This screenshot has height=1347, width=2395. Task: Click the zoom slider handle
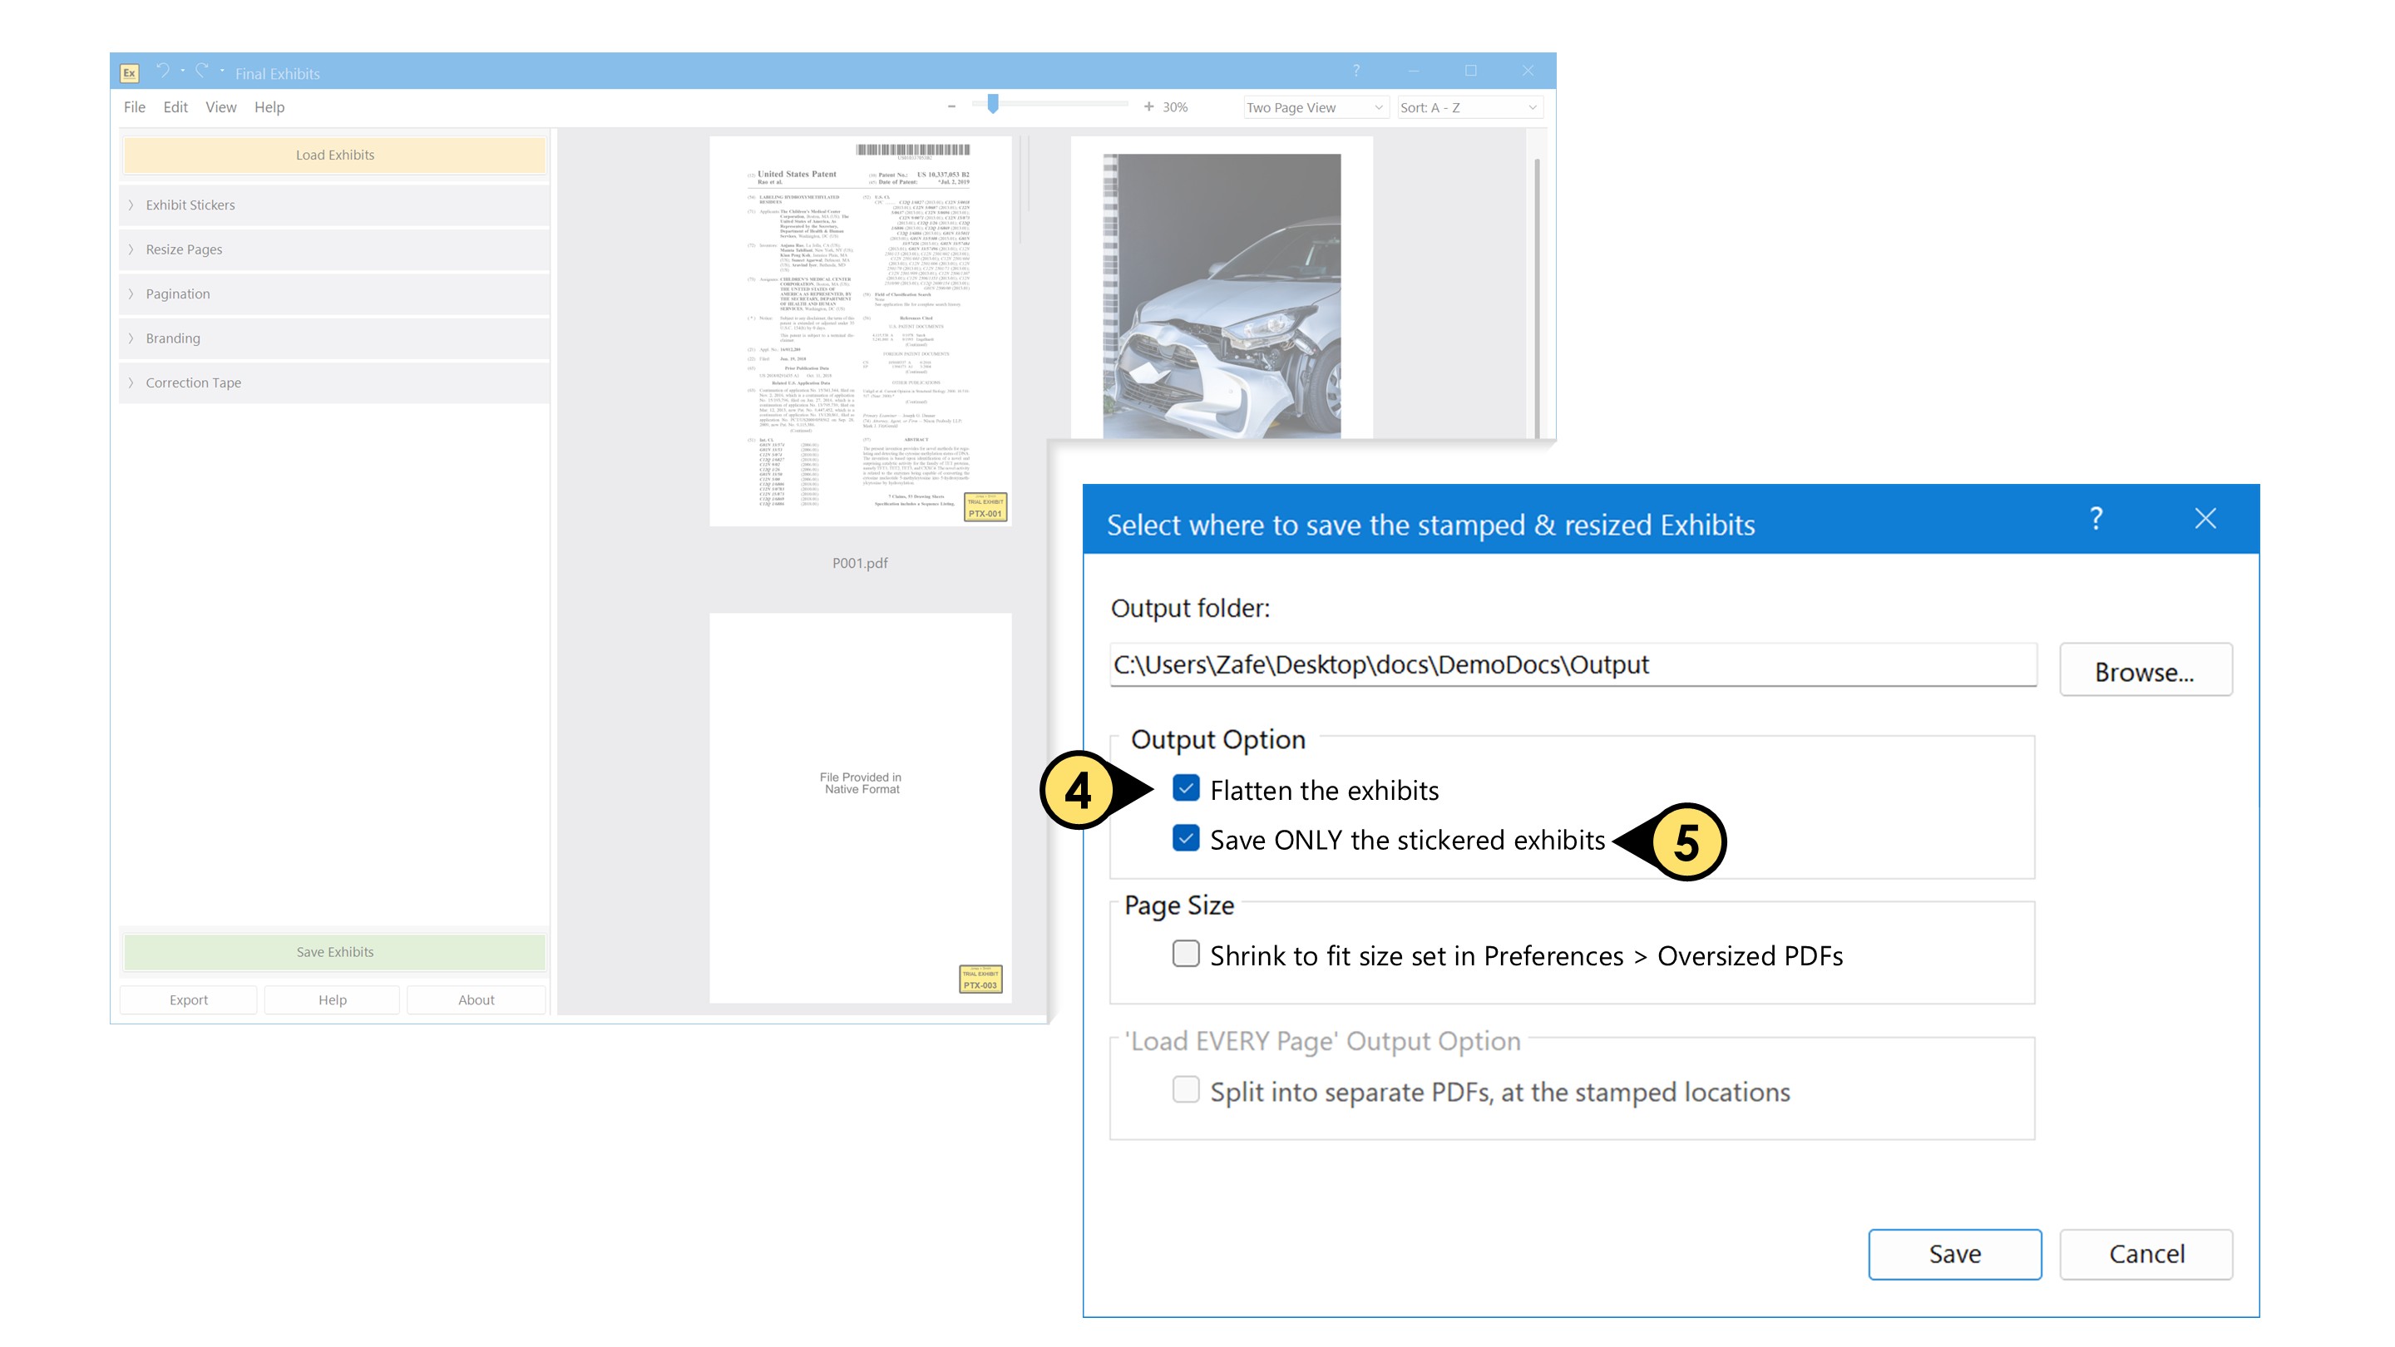click(992, 104)
